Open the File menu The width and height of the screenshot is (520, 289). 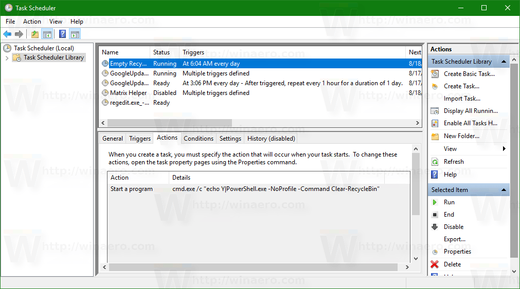pos(10,22)
